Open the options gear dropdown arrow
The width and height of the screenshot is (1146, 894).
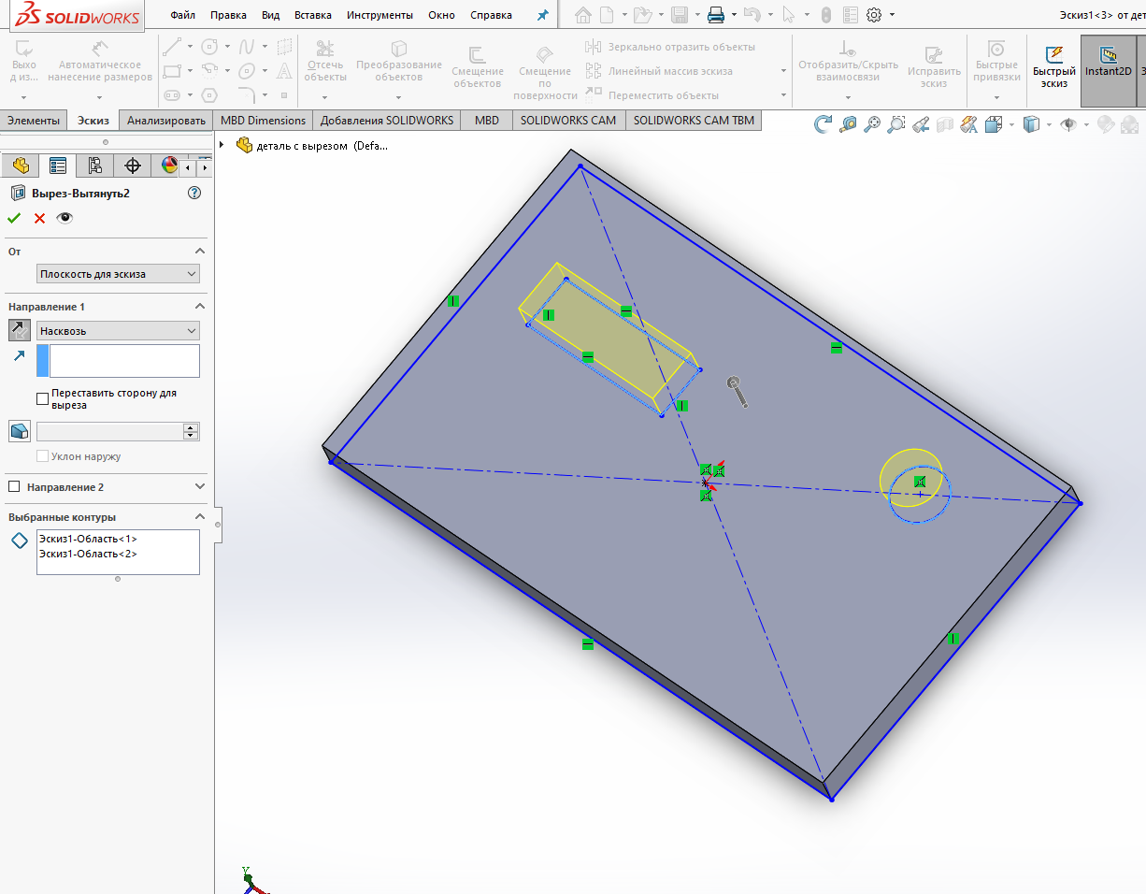coord(892,15)
